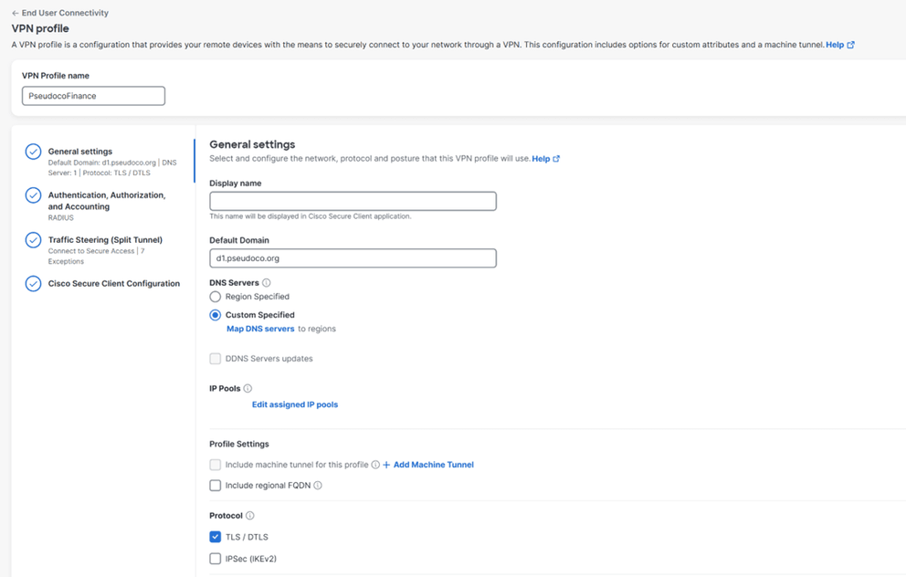The height and width of the screenshot is (577, 906).
Task: Click the Include regional FQDN info icon
Action: coord(317,485)
